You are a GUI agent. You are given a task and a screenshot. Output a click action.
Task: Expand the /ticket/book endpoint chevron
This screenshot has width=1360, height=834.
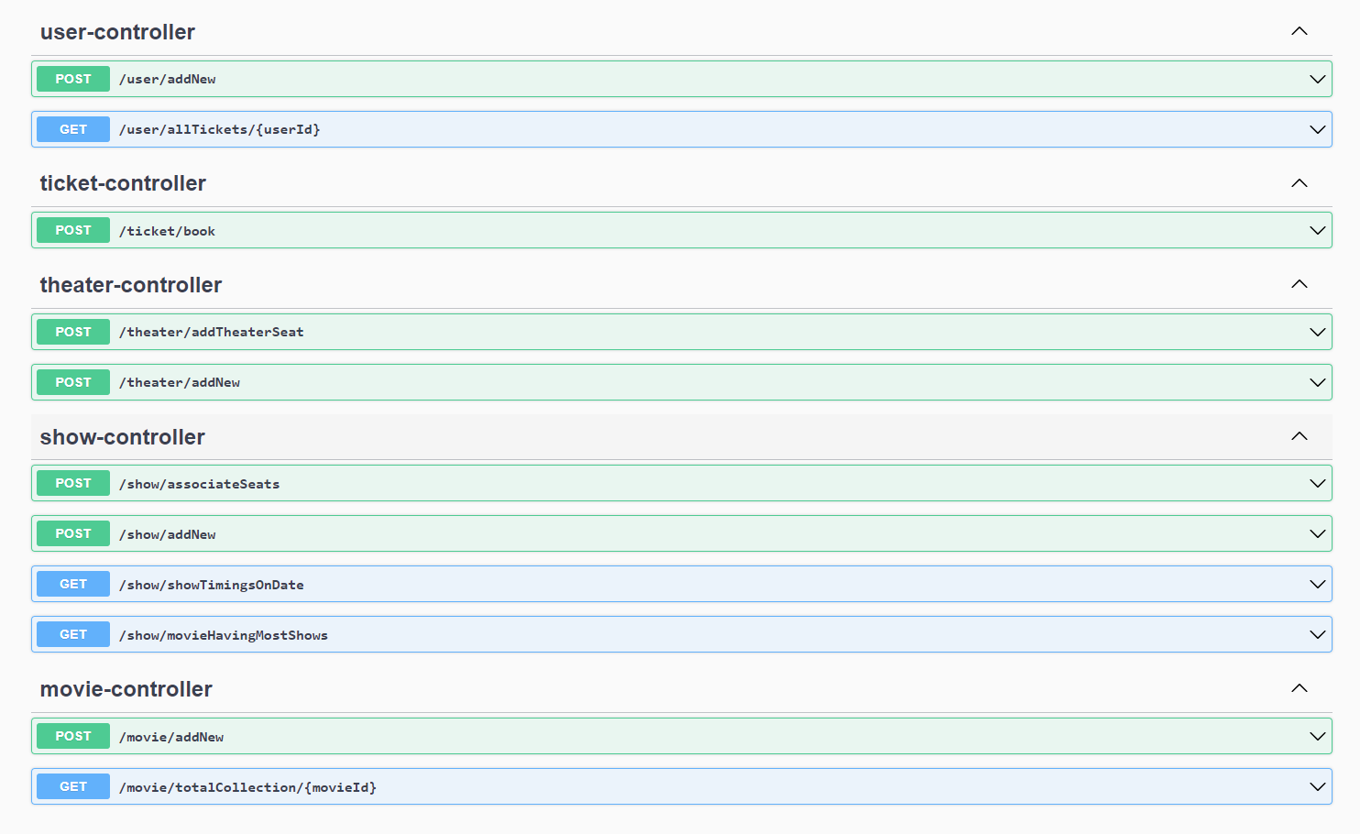[1318, 230]
